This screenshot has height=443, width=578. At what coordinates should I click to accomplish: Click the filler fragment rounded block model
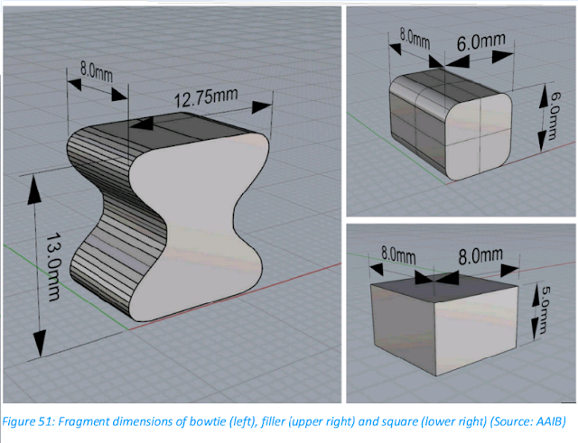pos(451,125)
